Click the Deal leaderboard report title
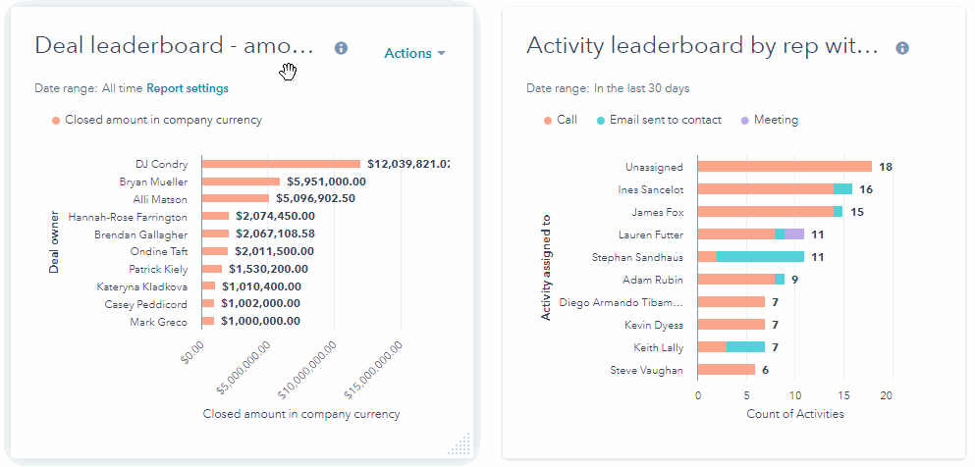The height and width of the screenshot is (467, 975). (x=175, y=45)
